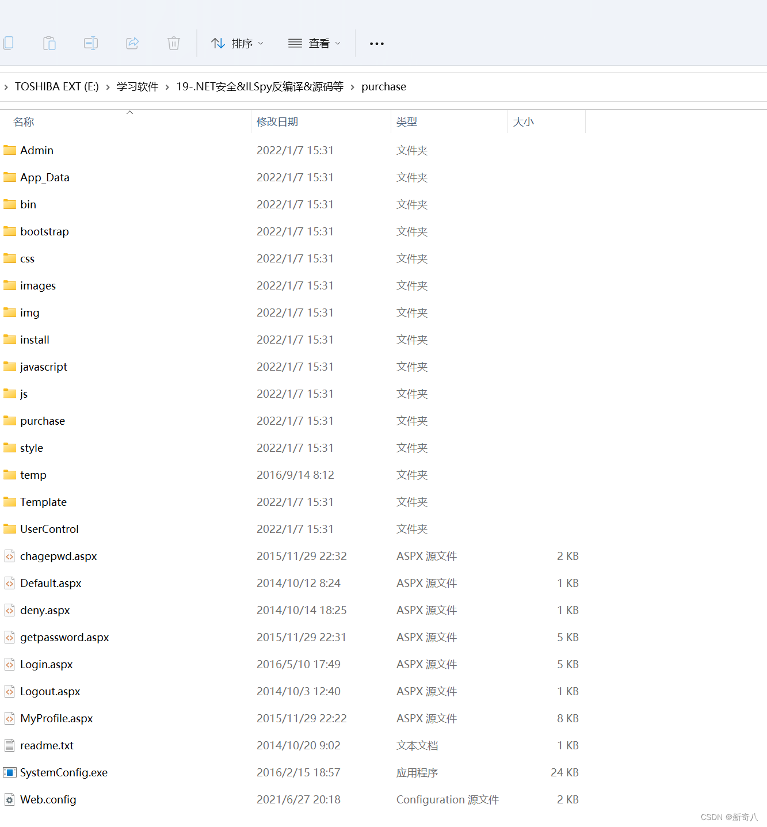The width and height of the screenshot is (767, 827).
Task: Click the 文本文档 type cell
Action: (x=417, y=745)
